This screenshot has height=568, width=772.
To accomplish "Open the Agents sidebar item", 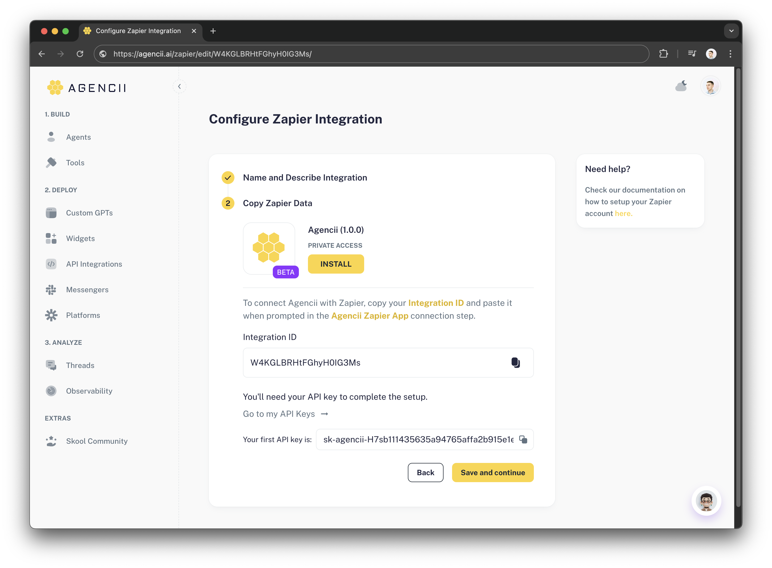I will [78, 137].
